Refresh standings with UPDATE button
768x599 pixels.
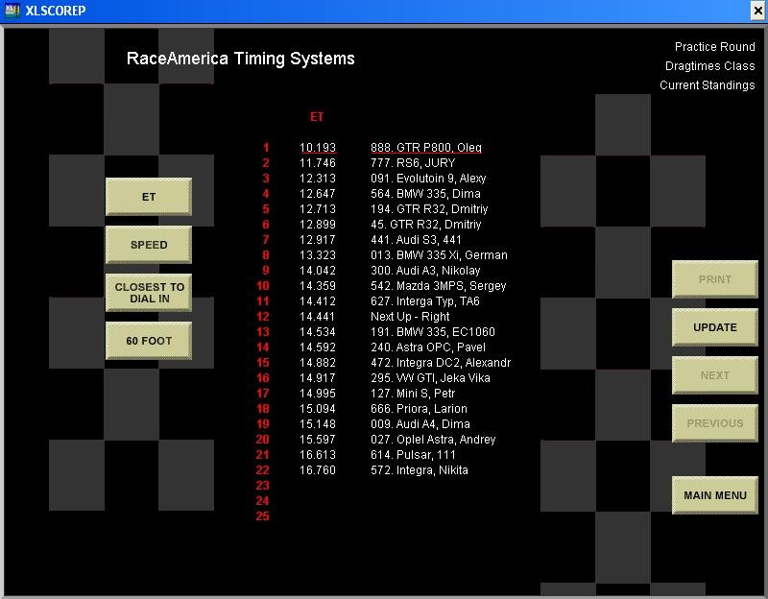pyautogui.click(x=715, y=327)
